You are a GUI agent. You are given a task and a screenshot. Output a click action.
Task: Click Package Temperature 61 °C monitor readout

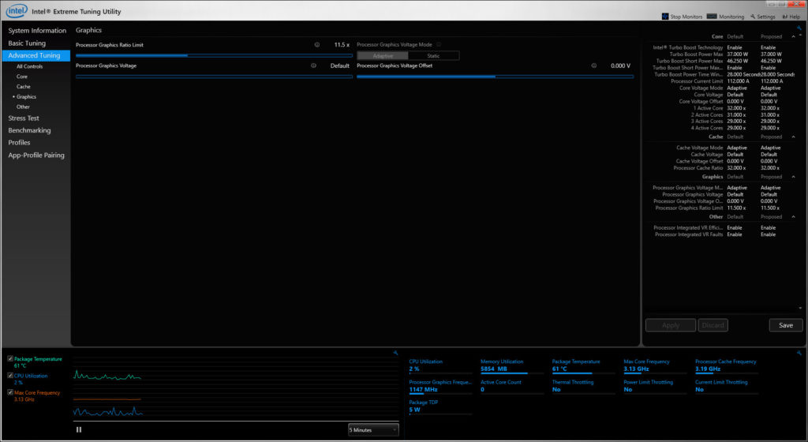point(584,365)
